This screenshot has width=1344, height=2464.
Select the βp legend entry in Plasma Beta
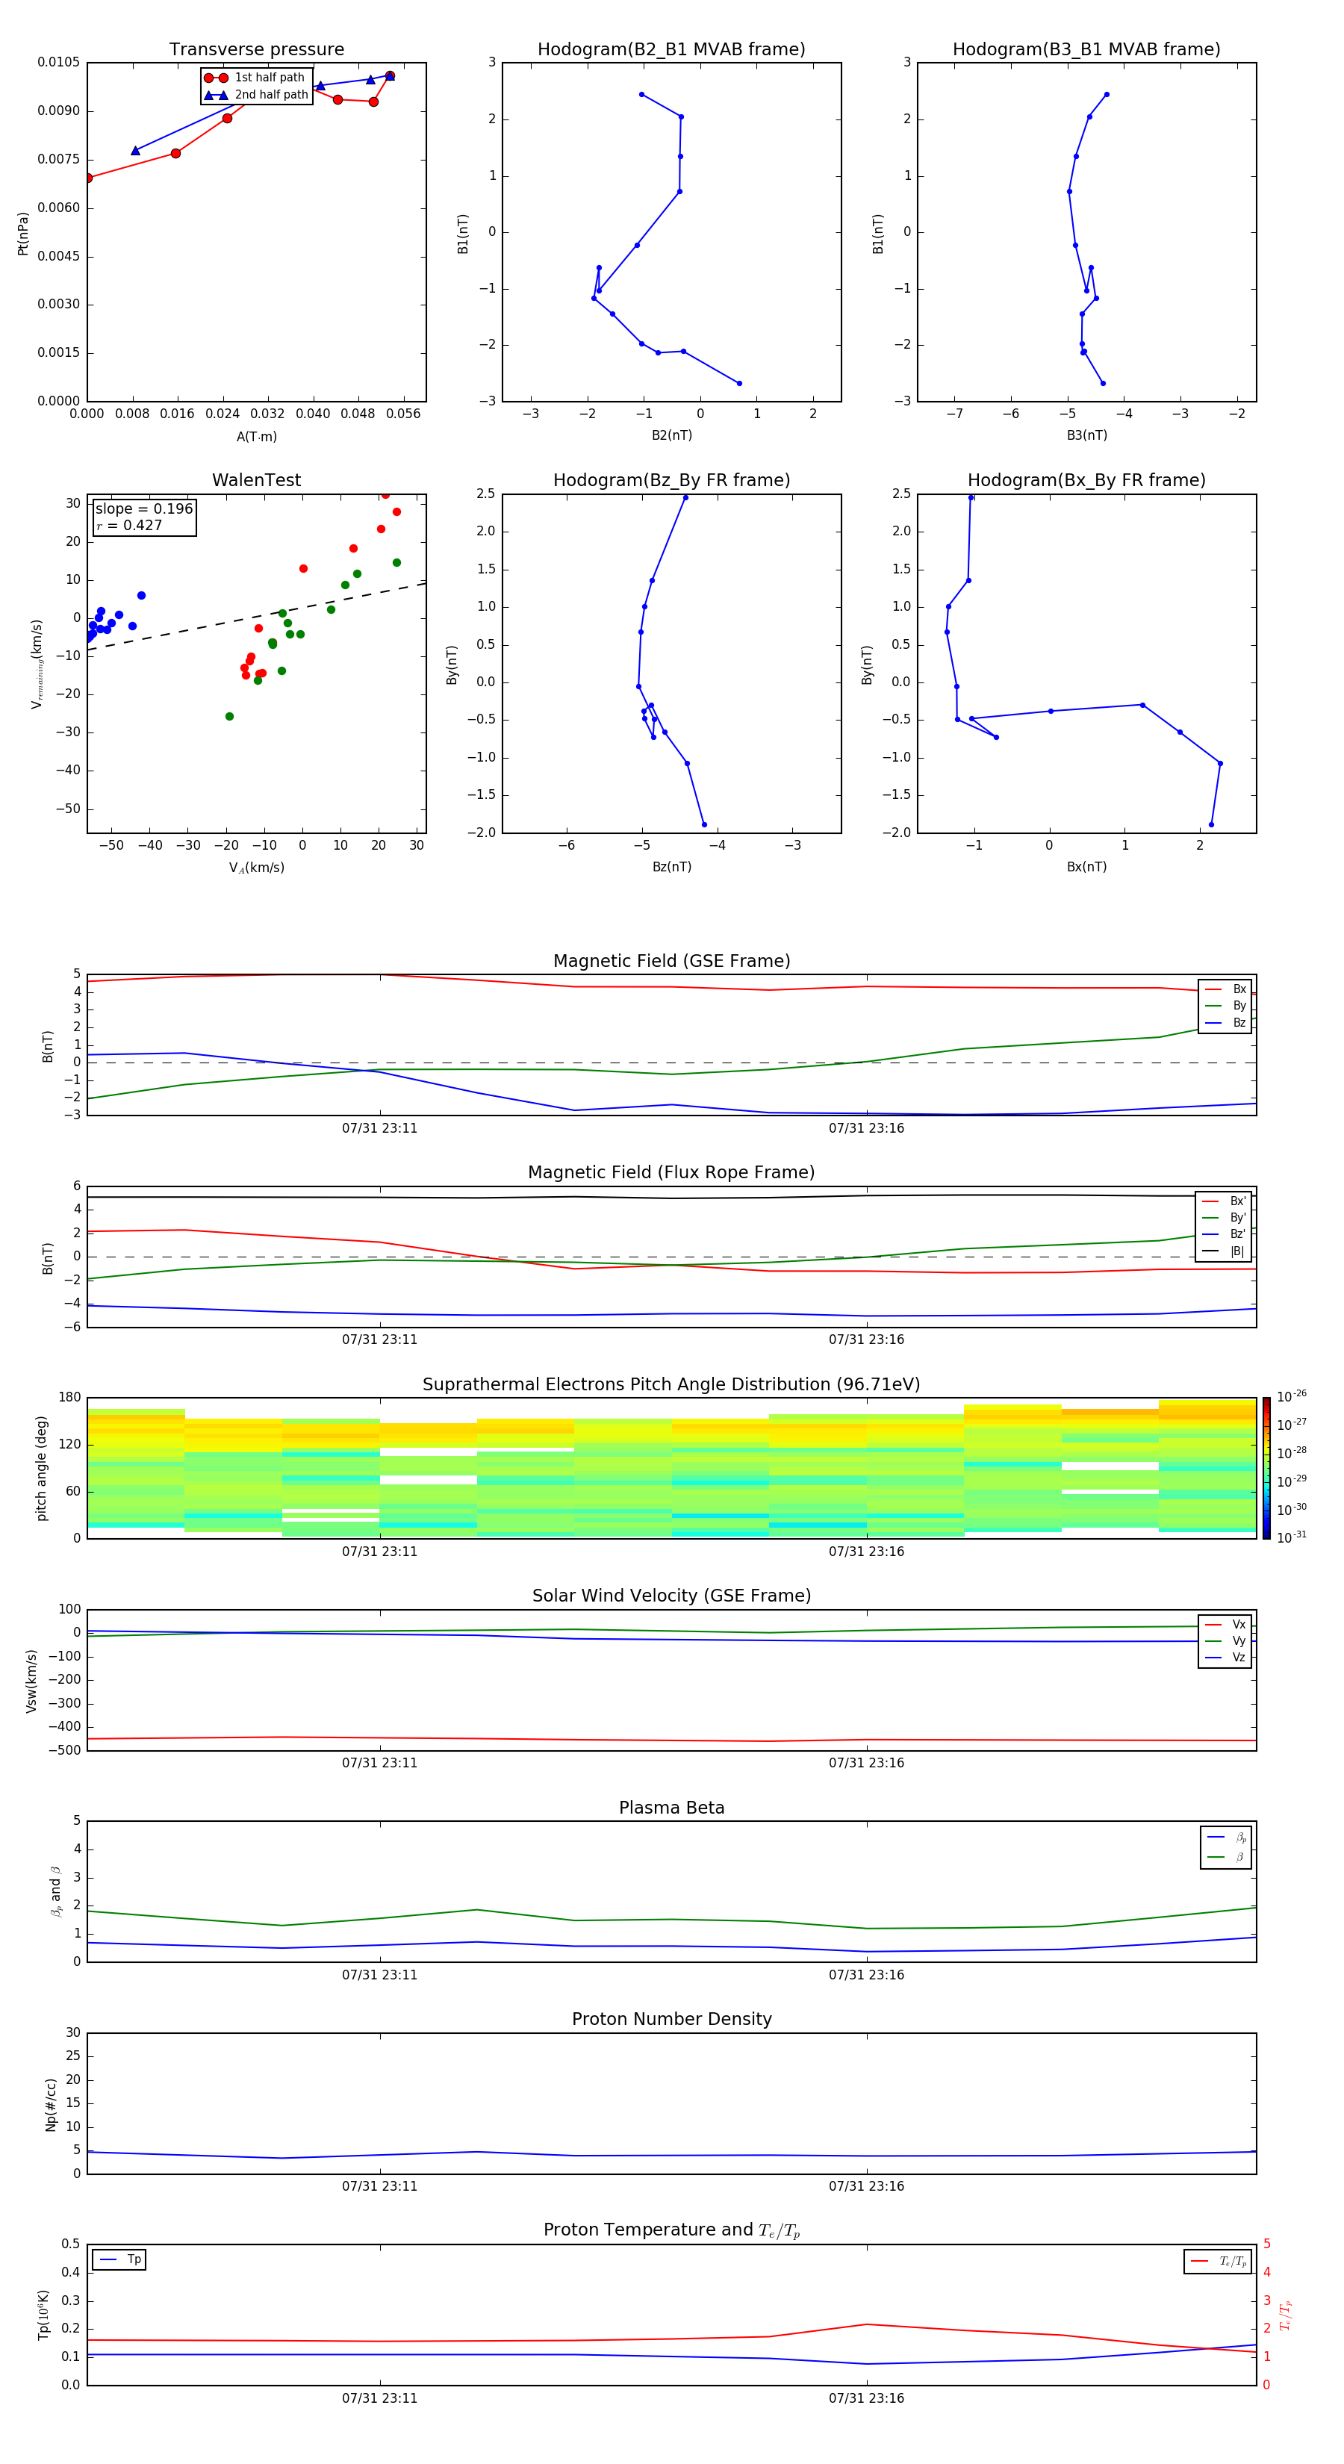click(1226, 1838)
